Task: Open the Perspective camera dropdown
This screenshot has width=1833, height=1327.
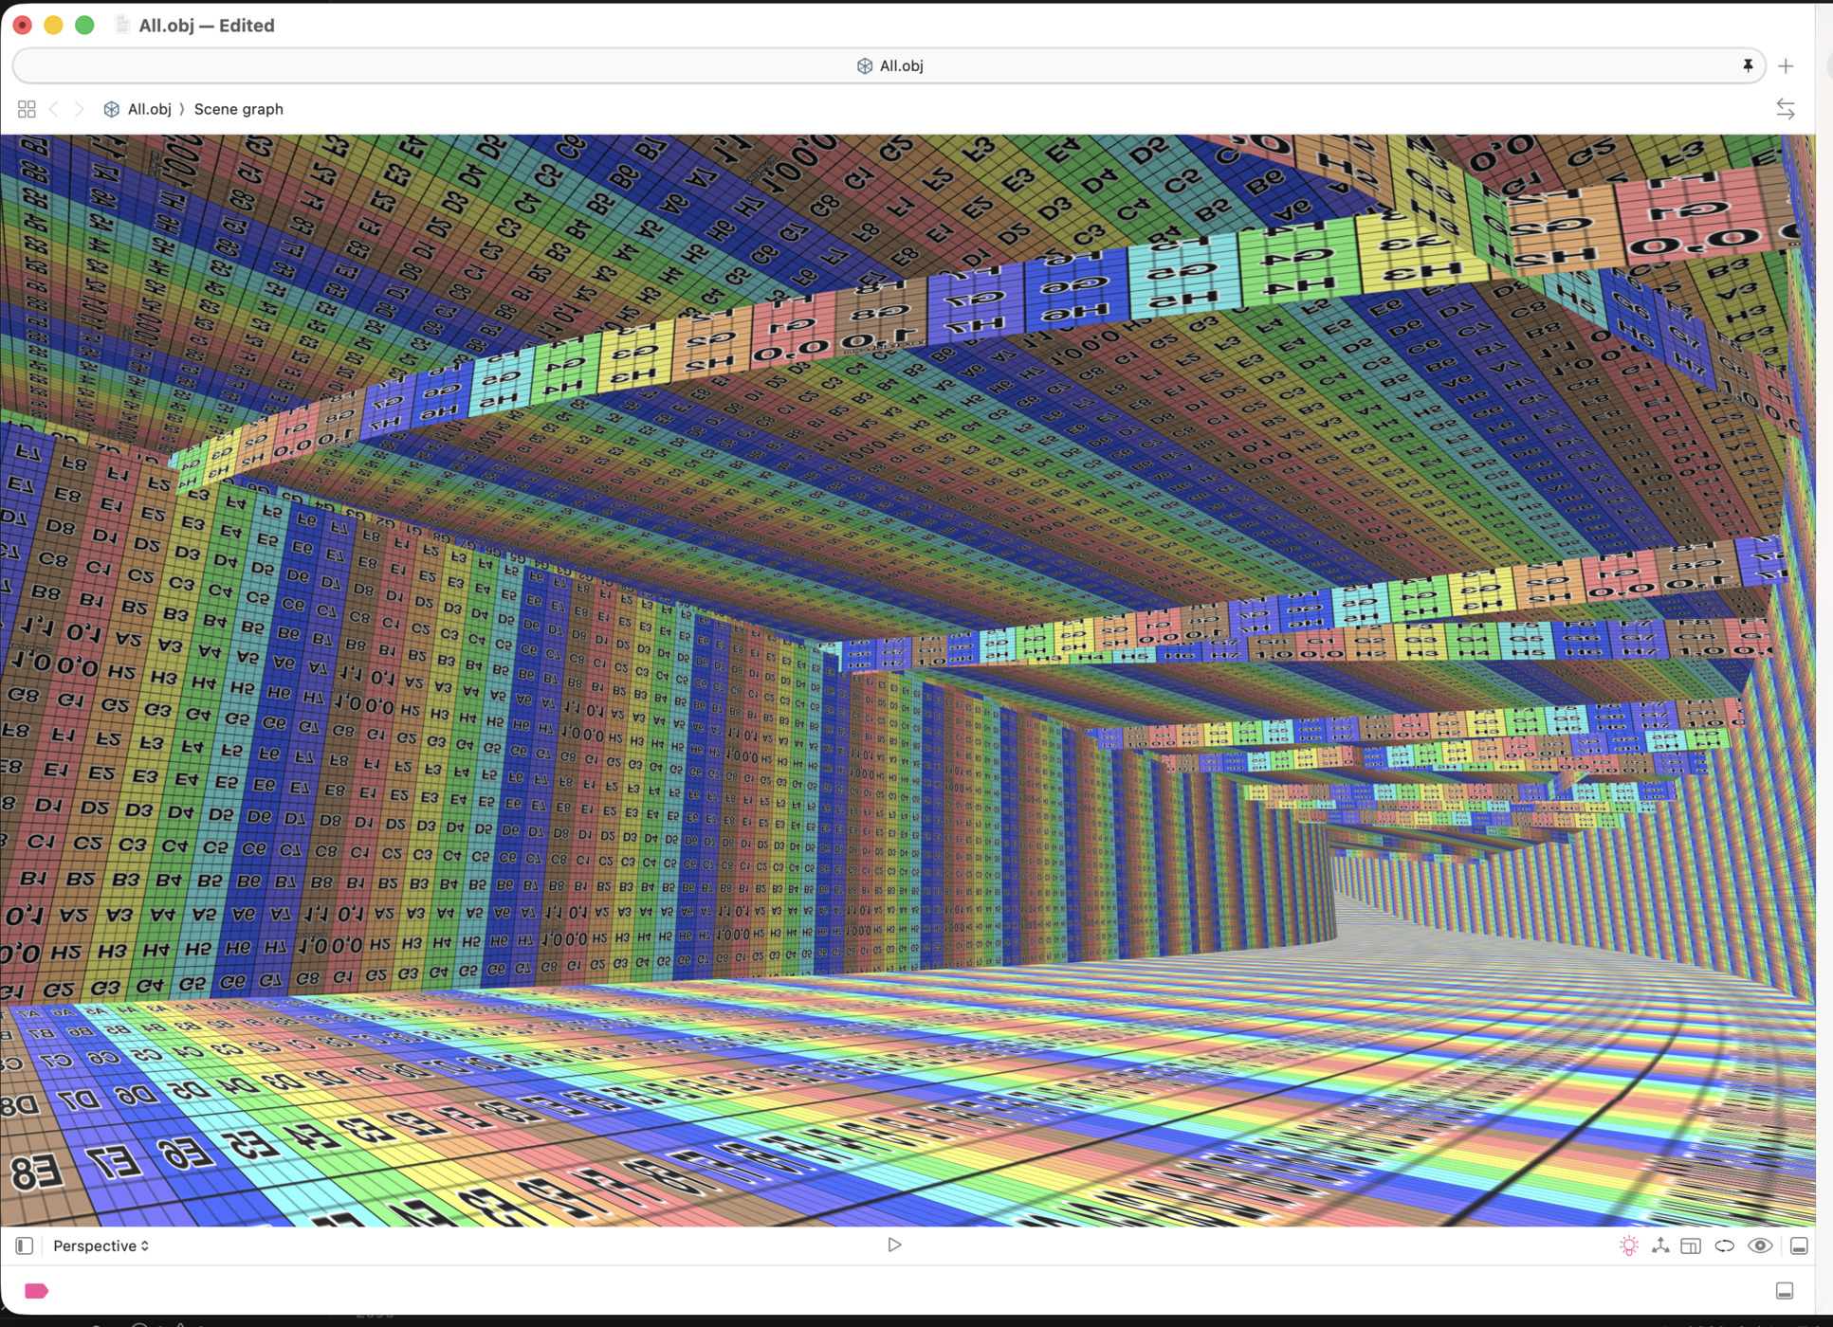Action: click(x=101, y=1245)
